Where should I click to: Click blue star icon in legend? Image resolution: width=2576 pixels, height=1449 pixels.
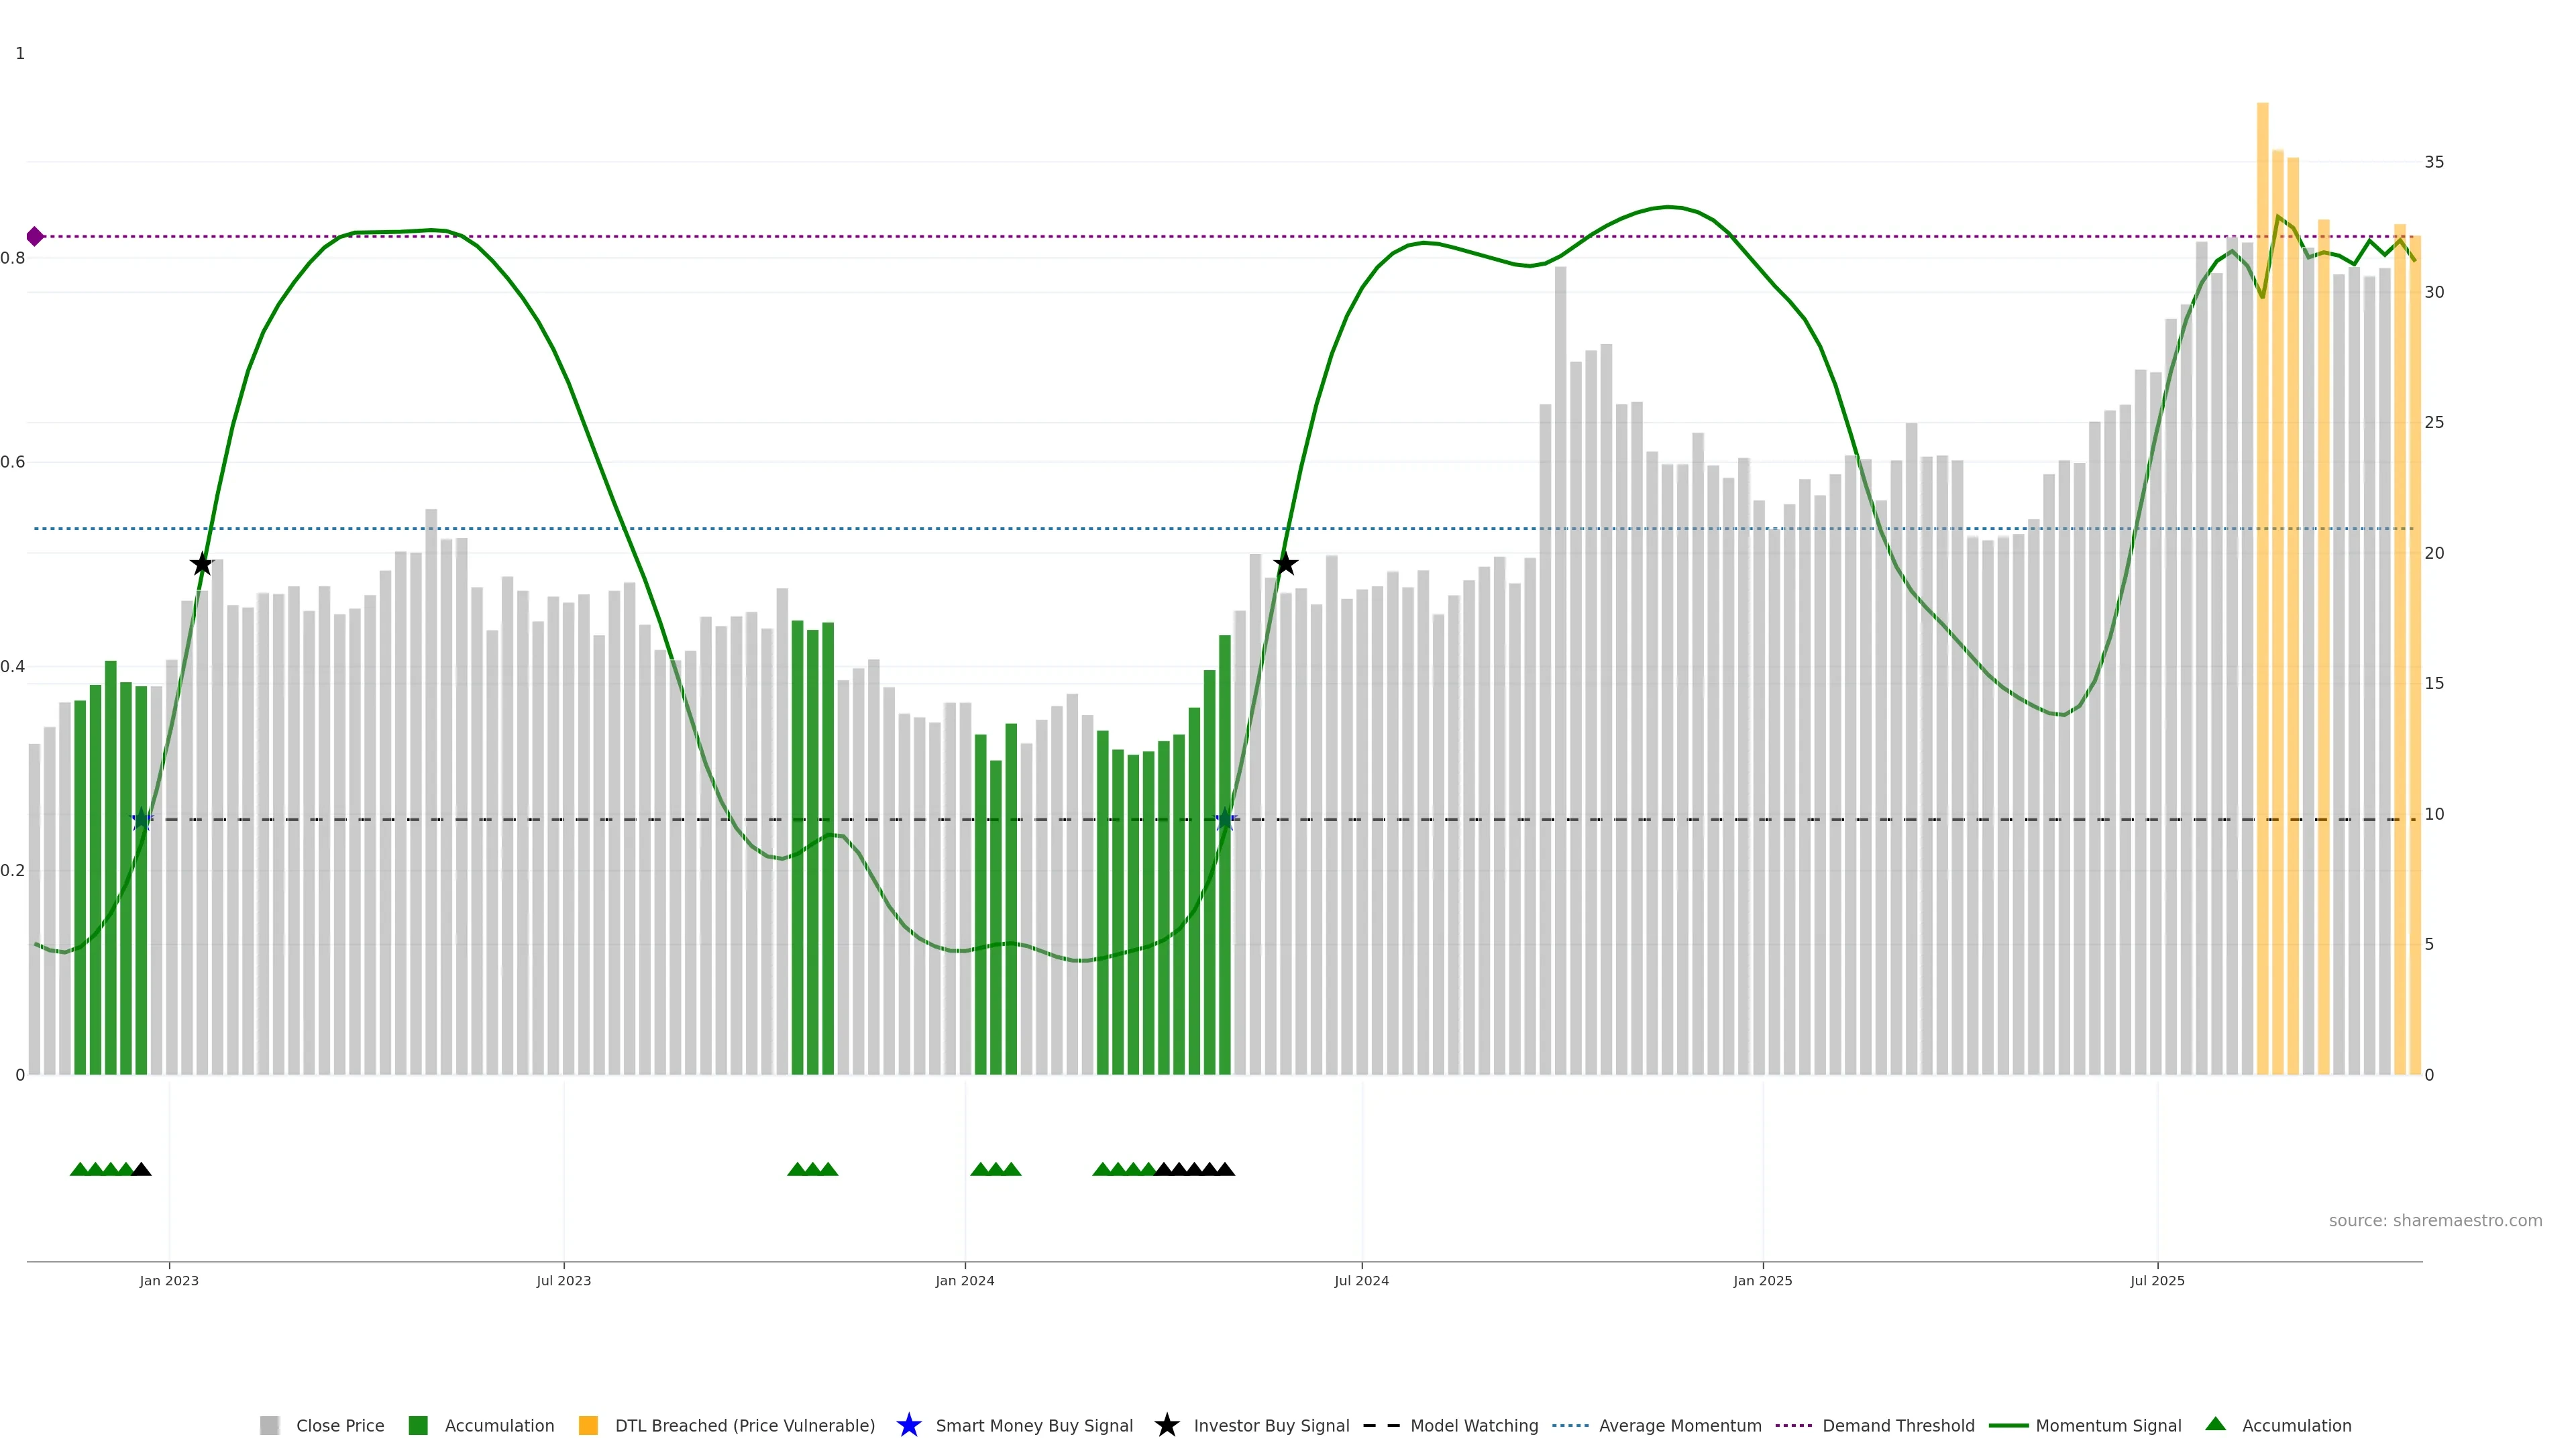click(908, 1425)
